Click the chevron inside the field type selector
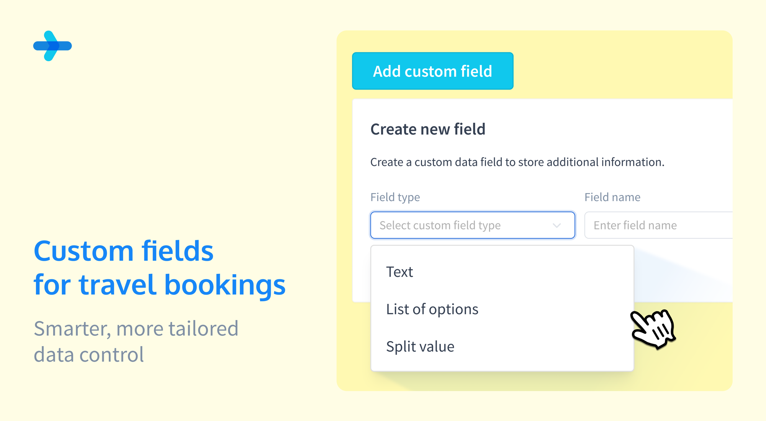 (556, 225)
